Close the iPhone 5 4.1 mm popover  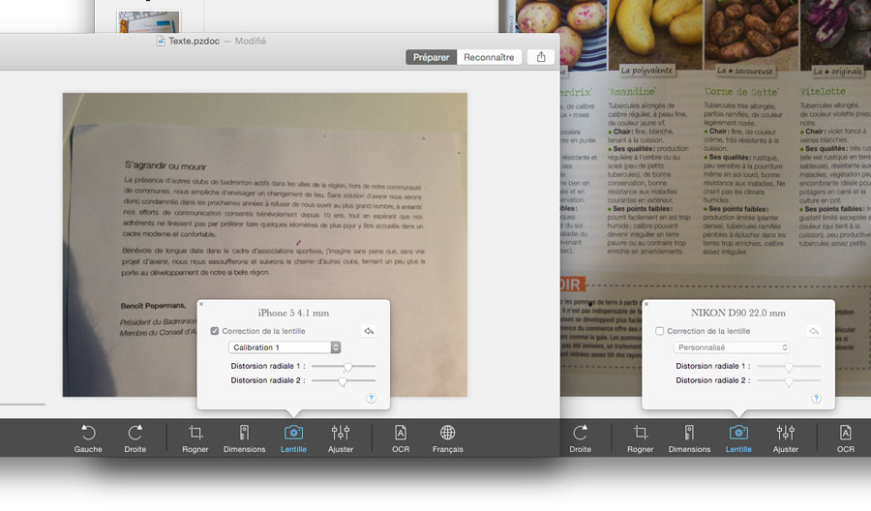tap(201, 304)
